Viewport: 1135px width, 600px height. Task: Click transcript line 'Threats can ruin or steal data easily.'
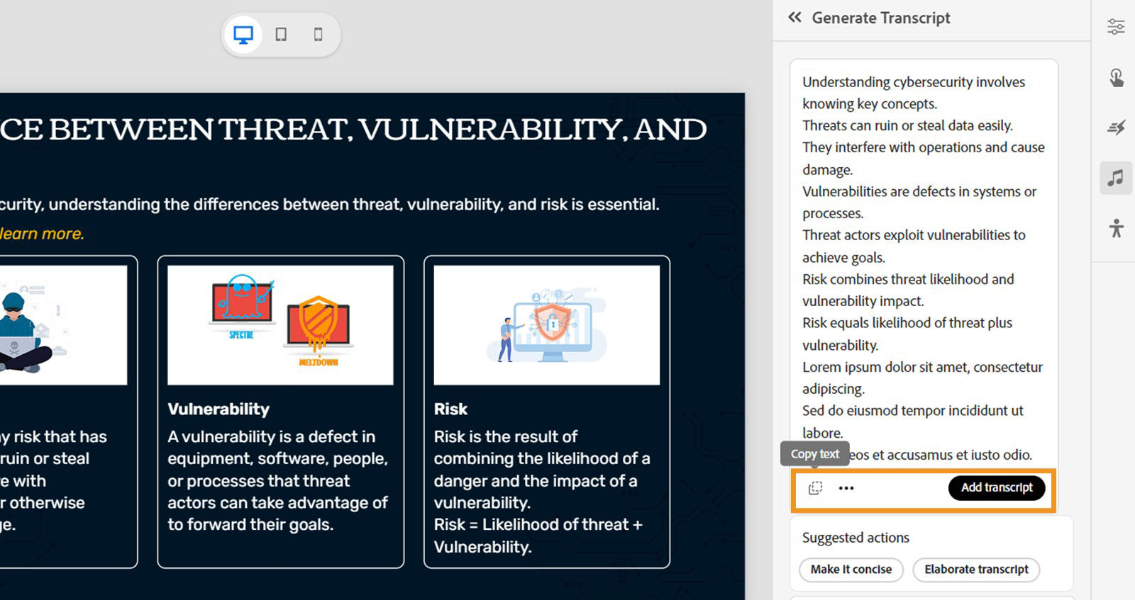(907, 126)
